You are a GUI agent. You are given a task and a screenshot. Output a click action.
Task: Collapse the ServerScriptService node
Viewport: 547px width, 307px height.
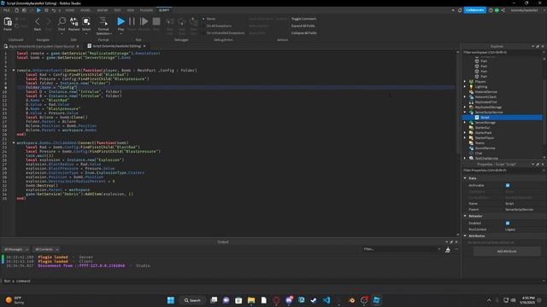[465, 113]
